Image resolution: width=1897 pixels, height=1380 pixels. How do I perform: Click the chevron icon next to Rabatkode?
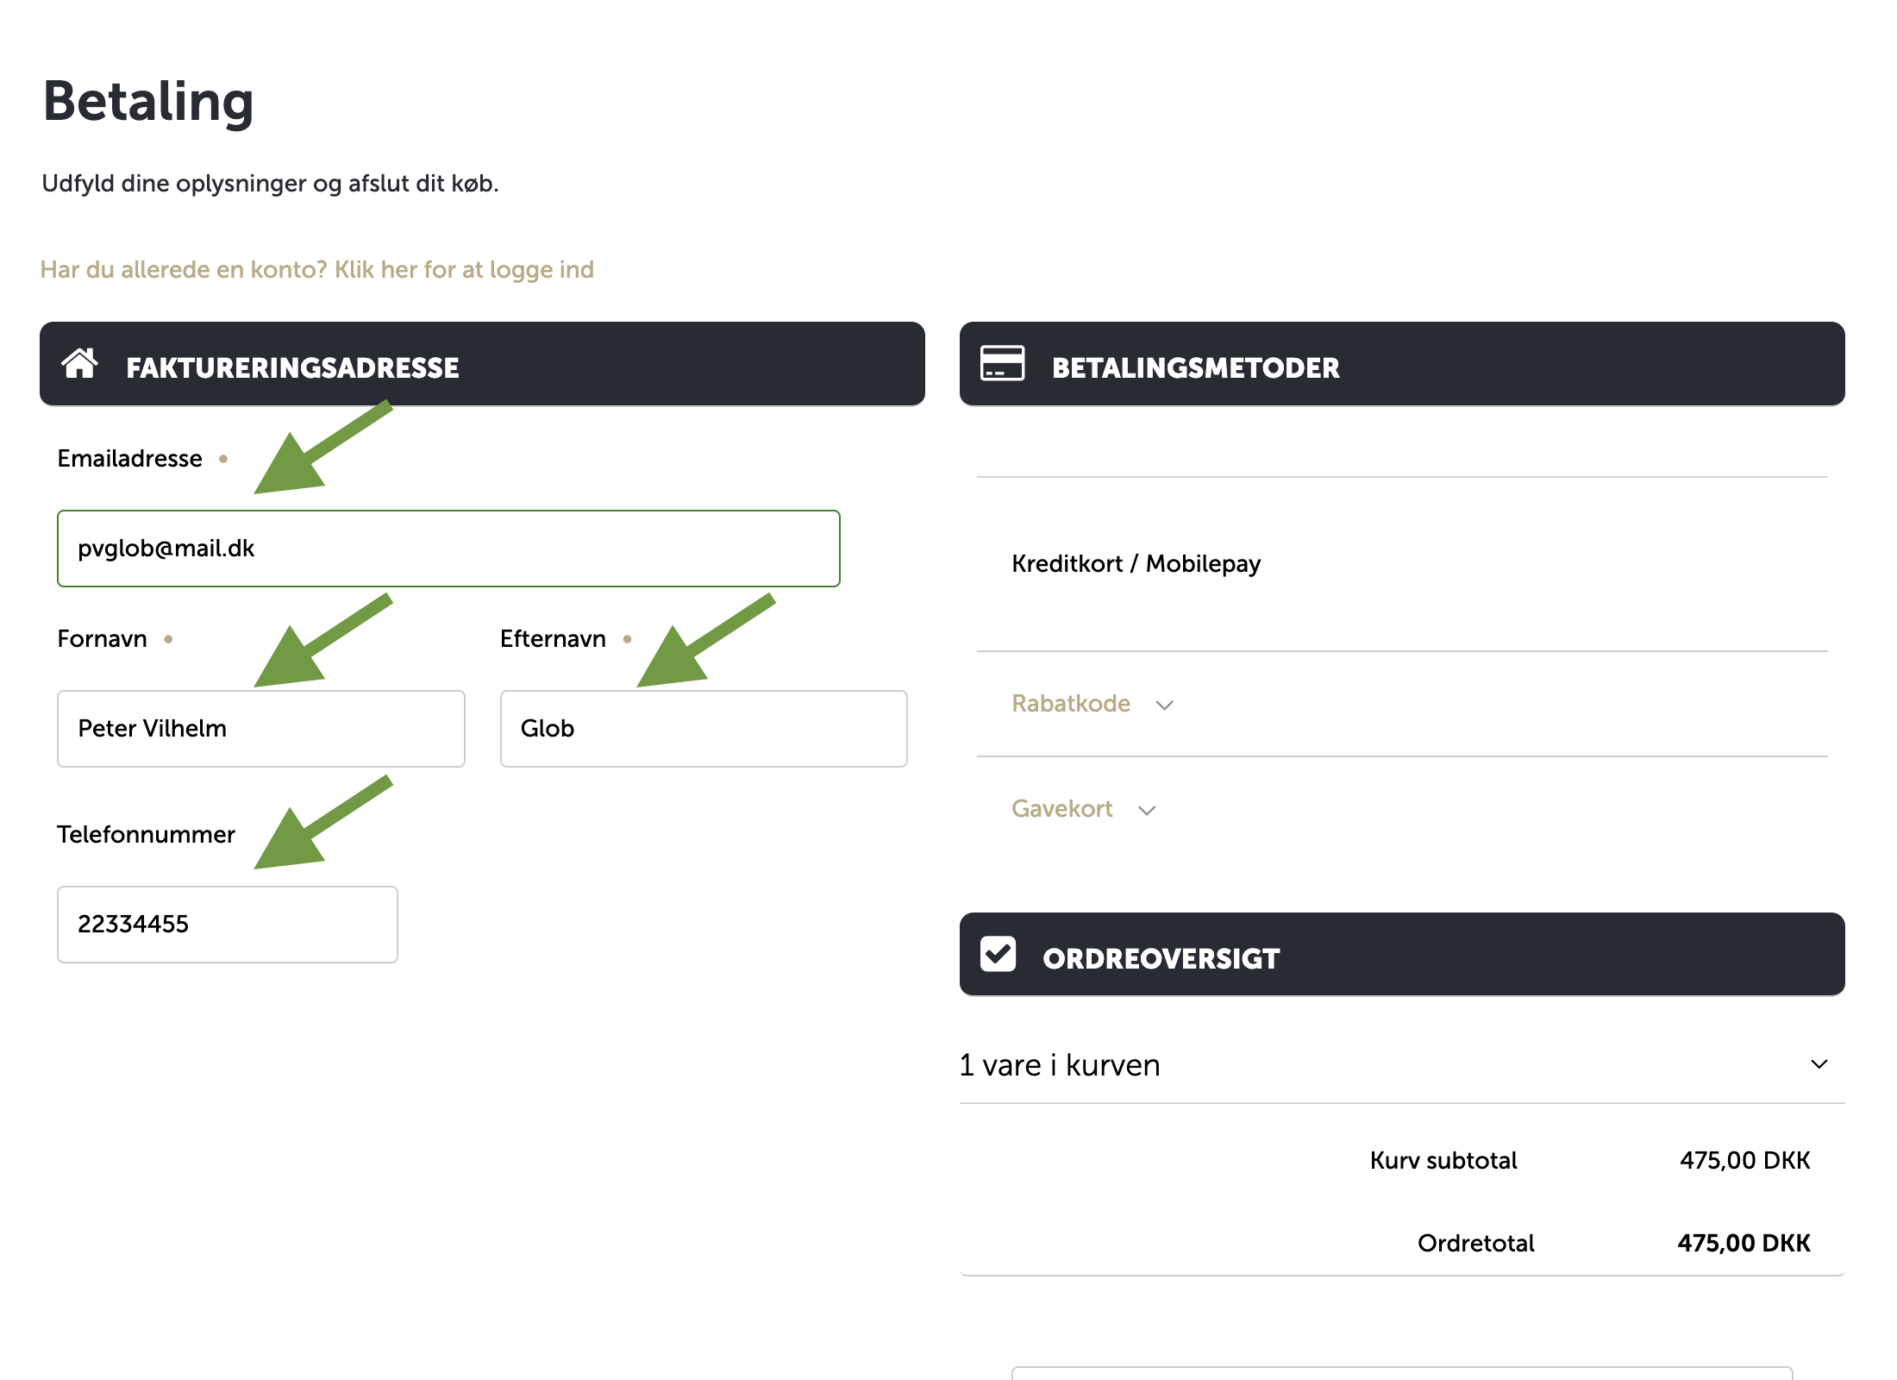[x=1165, y=706]
